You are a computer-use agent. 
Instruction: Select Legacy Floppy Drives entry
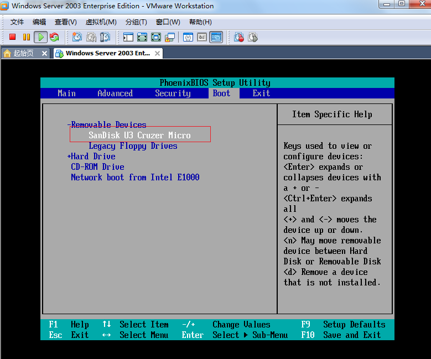tap(133, 146)
